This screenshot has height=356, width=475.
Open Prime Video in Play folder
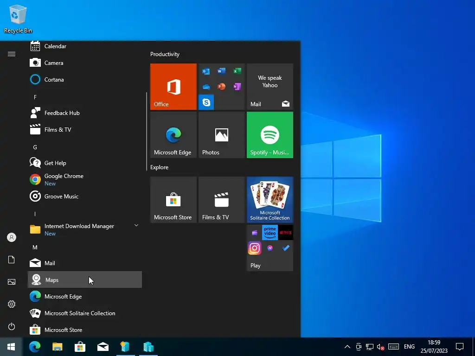click(270, 233)
